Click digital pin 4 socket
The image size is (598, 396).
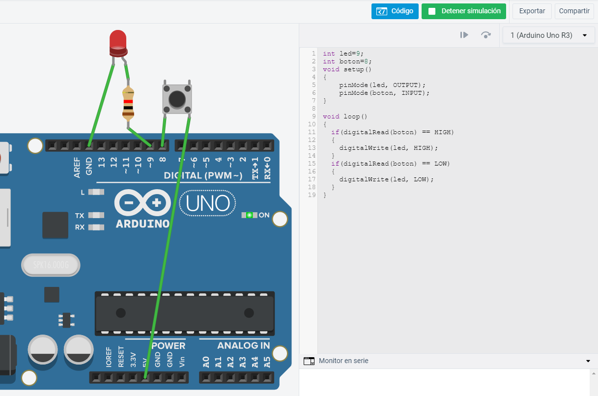pos(219,145)
